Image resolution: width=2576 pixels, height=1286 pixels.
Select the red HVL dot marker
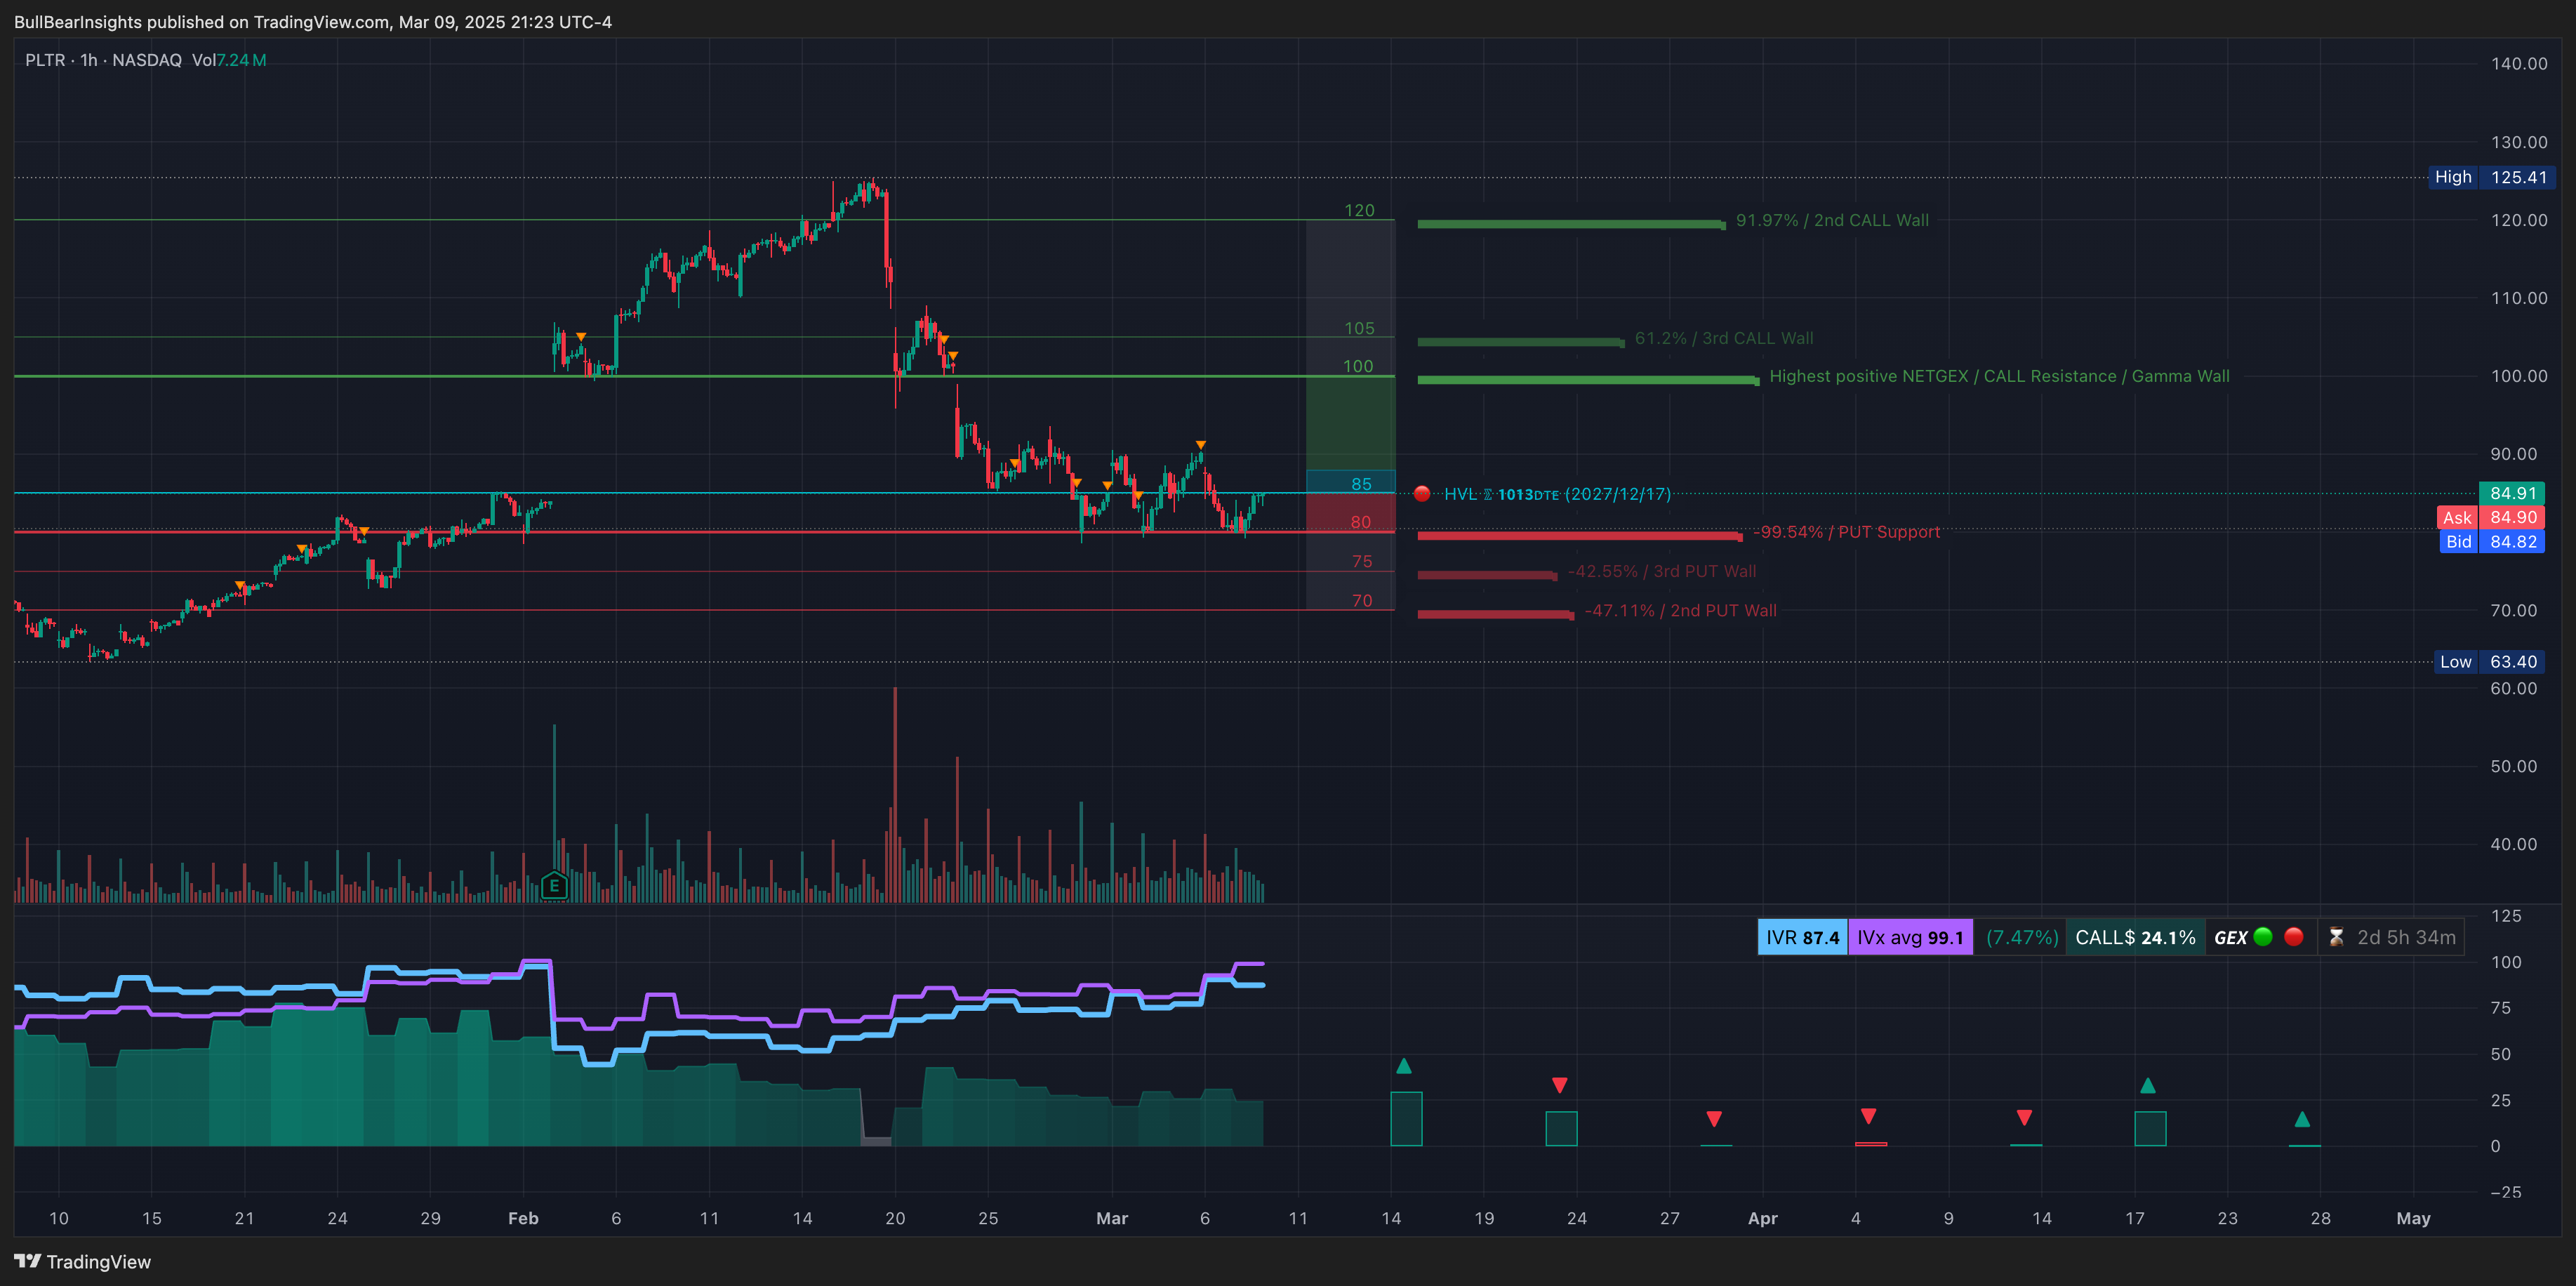(x=1422, y=494)
